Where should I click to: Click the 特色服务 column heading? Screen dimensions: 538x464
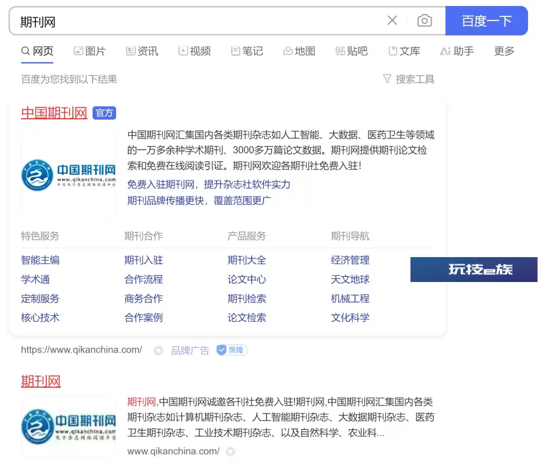coord(40,236)
